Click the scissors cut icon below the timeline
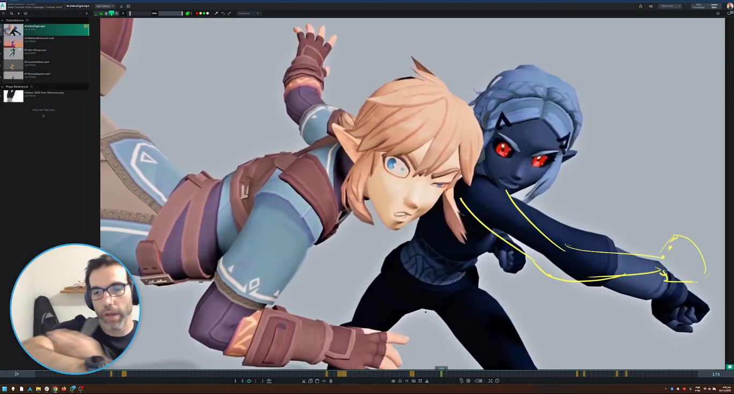The image size is (734, 394). pyautogui.click(x=304, y=381)
